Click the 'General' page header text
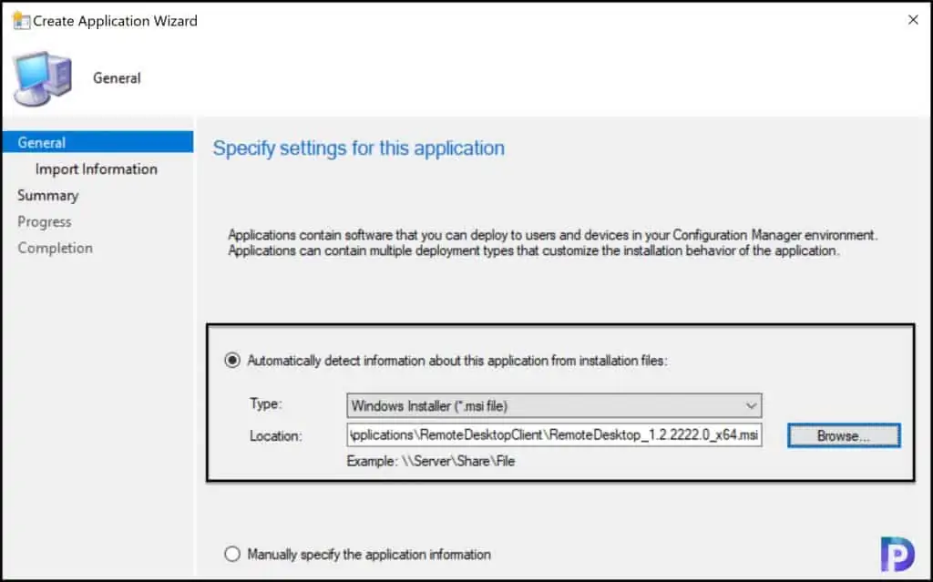Image resolution: width=933 pixels, height=582 pixels. pyautogui.click(x=117, y=78)
